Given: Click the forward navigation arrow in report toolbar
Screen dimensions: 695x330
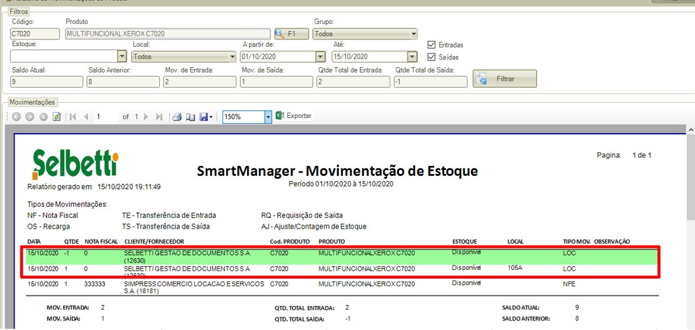Looking at the screenshot, I should 30,117.
